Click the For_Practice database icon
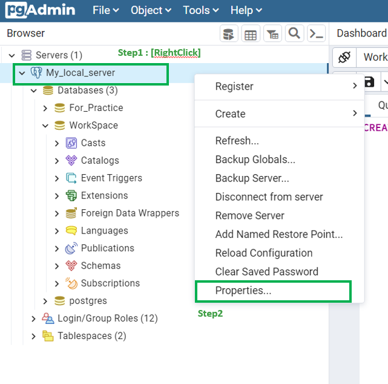Image resolution: width=388 pixels, height=384 pixels. pos(60,107)
